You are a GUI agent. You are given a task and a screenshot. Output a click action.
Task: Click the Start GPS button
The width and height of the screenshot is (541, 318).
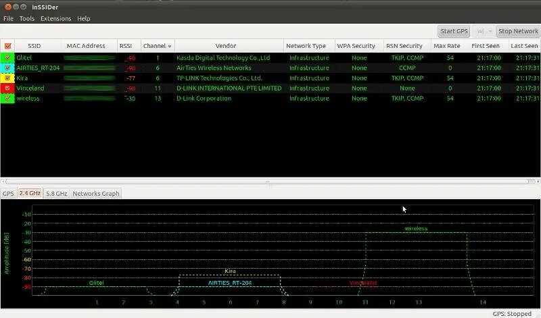click(454, 31)
